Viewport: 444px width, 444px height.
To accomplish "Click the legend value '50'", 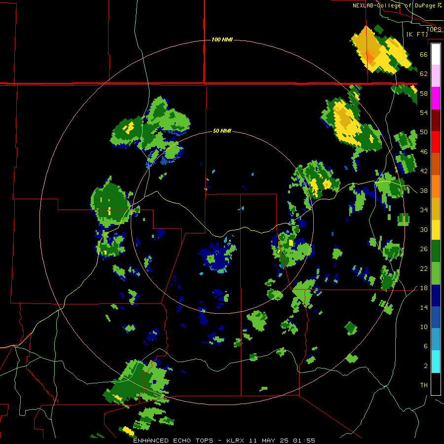I will (424, 132).
